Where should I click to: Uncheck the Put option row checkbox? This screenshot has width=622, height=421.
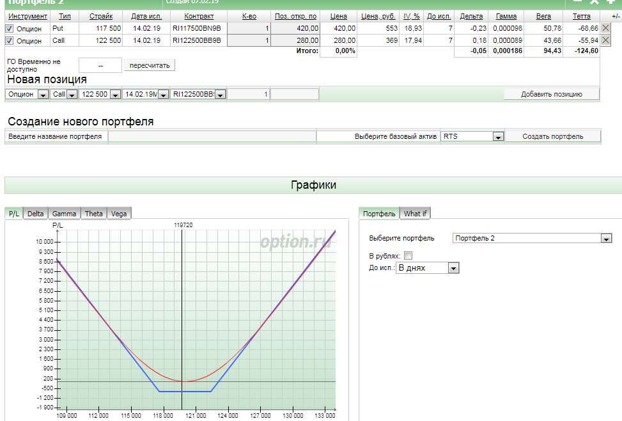click(x=9, y=28)
